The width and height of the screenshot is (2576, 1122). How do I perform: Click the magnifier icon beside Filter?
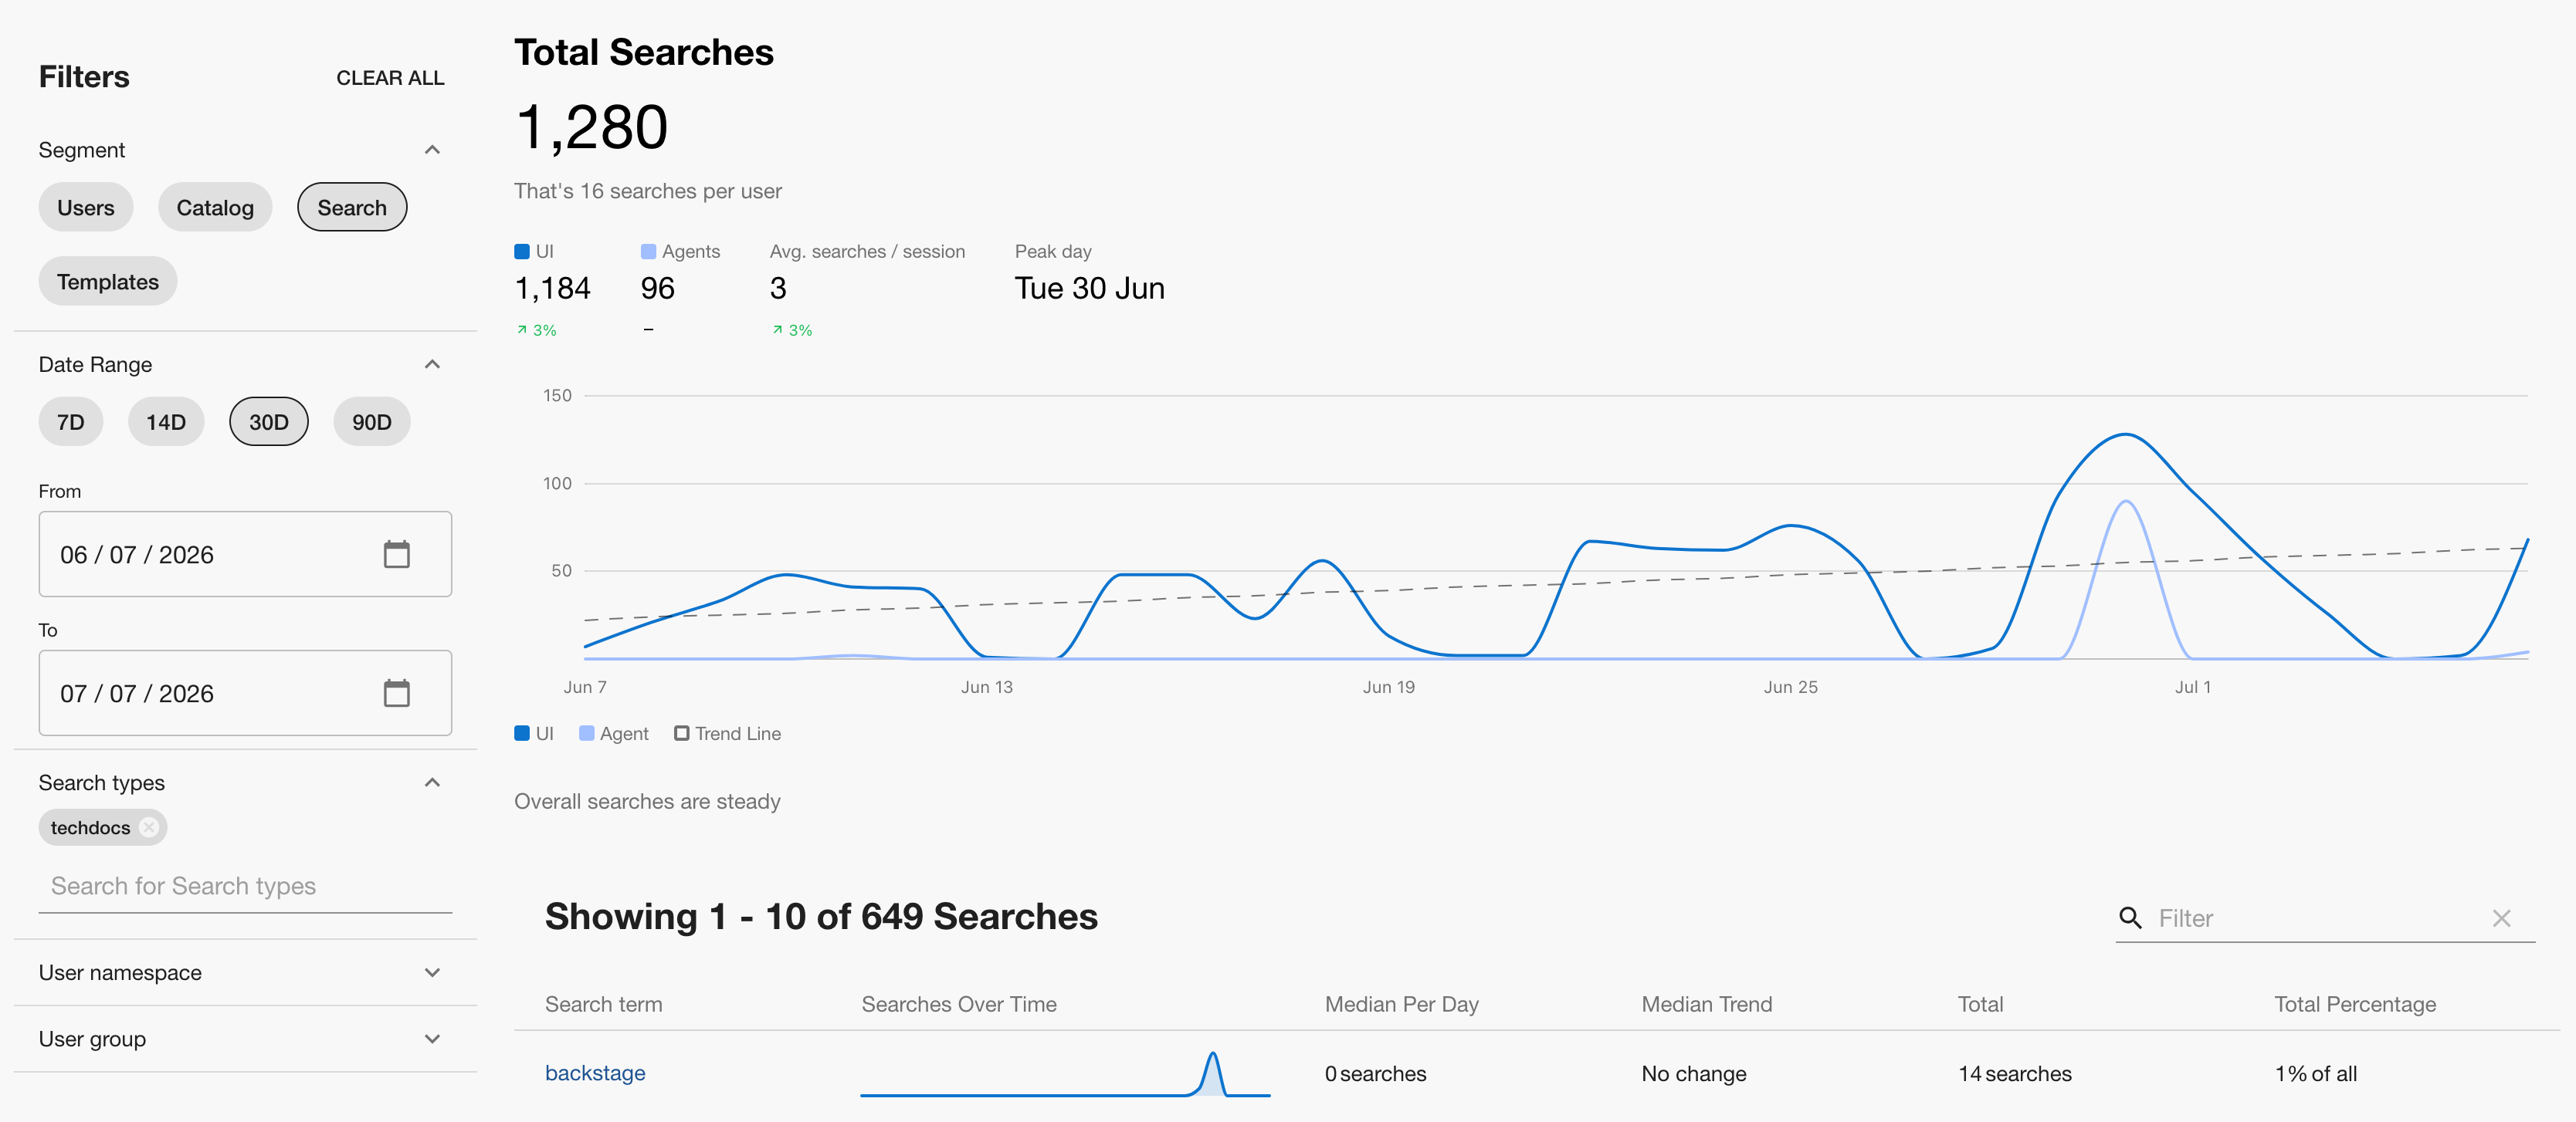(2130, 918)
